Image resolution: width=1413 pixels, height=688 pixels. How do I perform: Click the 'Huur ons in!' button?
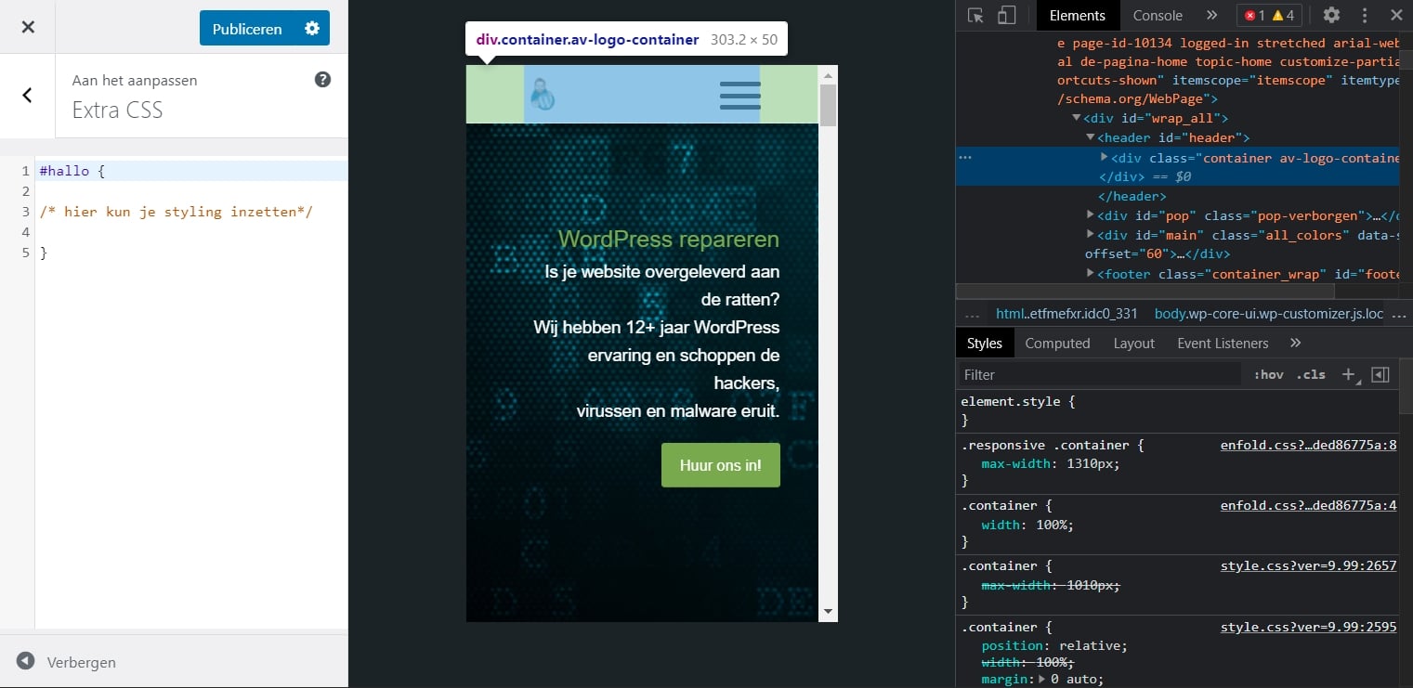tap(721, 465)
